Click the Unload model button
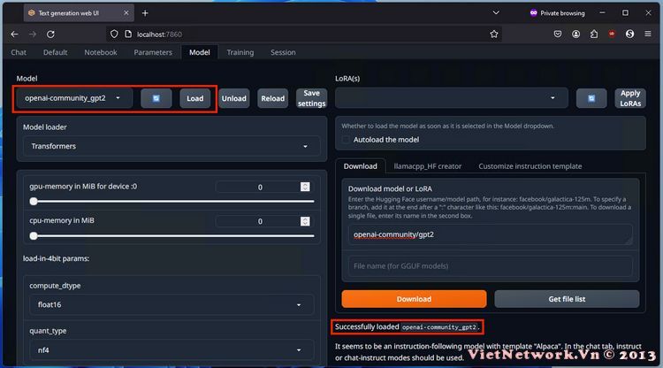 click(233, 98)
